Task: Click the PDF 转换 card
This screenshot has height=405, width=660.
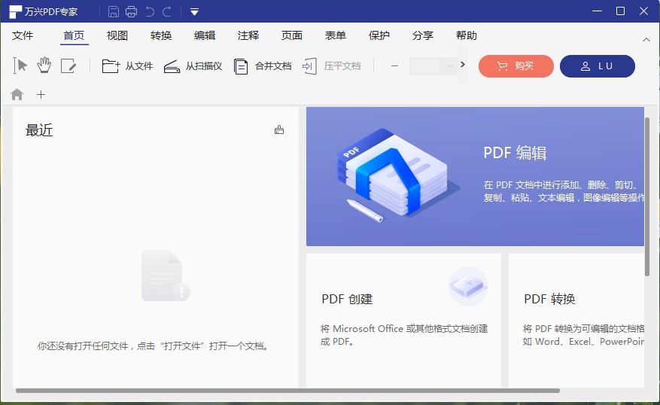Action: point(576,321)
